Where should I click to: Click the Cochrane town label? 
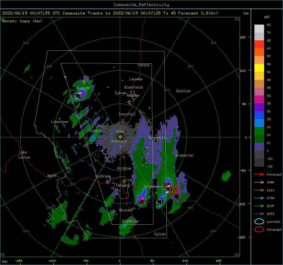(x=103, y=176)
